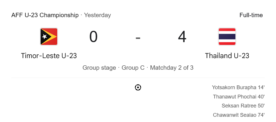Click the horizontal divider below match info
276x122 pixels.
click(x=138, y=78)
